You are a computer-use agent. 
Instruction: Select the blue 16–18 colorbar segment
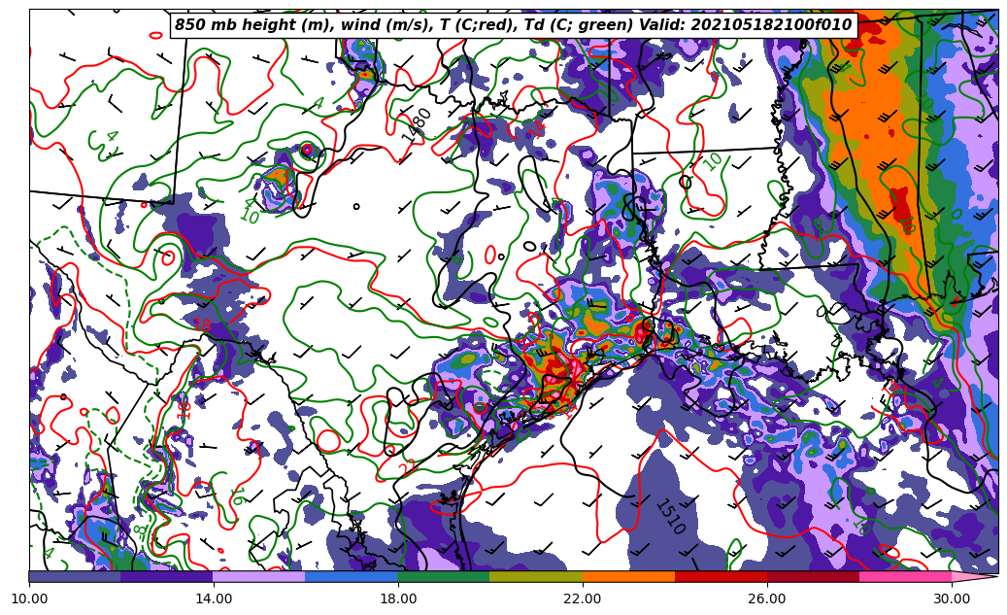(352, 576)
